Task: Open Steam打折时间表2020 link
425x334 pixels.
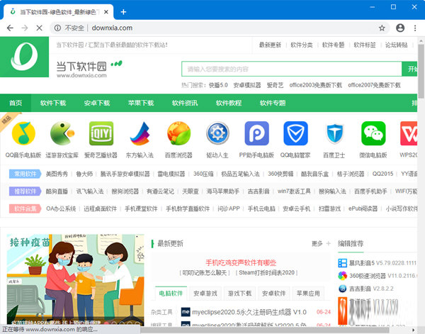Action: point(267,273)
